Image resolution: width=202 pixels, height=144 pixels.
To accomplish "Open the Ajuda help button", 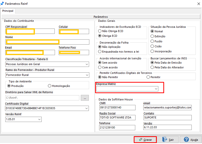I will click(190, 140).
